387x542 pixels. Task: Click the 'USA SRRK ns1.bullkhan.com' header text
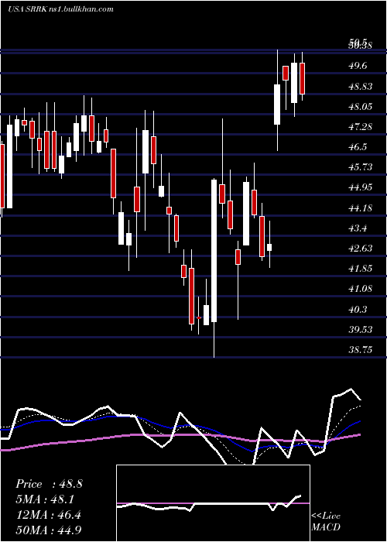(x=61, y=9)
